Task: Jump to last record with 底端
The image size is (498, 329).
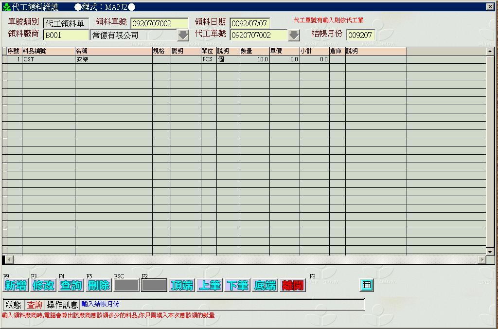Action: pyautogui.click(x=265, y=286)
